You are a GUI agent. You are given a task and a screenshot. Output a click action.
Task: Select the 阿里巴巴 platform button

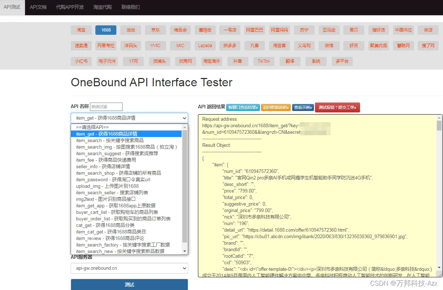255,30
